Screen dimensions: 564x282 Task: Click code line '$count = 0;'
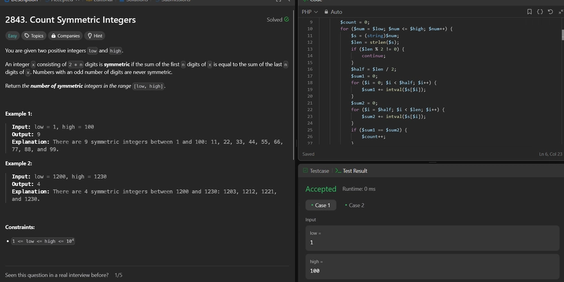(x=355, y=22)
